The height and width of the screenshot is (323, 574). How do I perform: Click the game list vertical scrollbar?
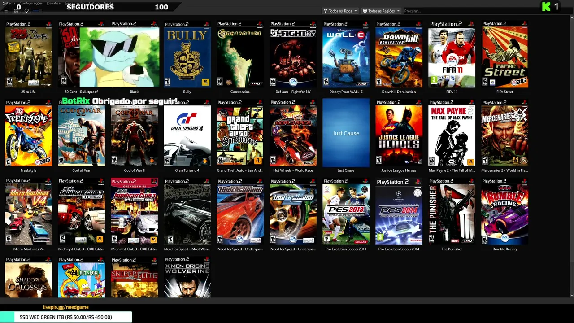571,156
